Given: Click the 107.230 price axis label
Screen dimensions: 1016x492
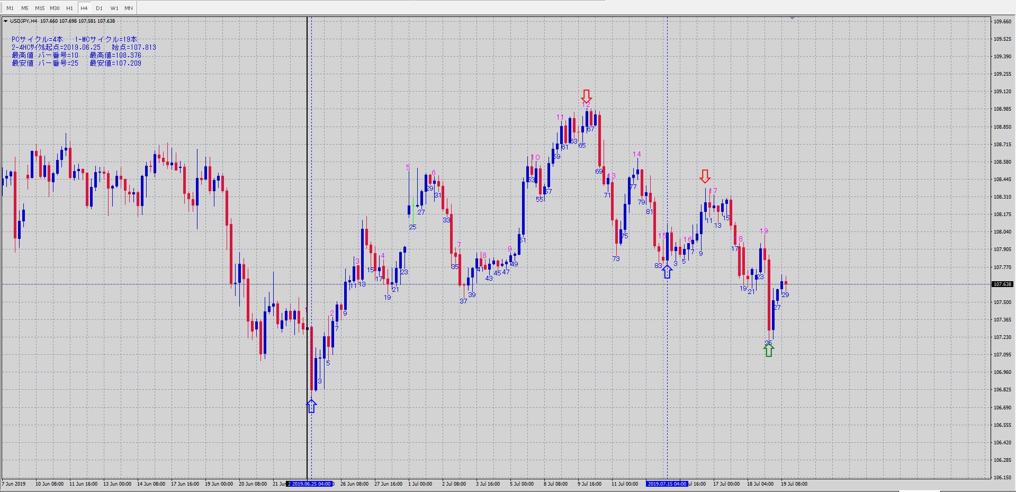Looking at the screenshot, I should (1002, 337).
